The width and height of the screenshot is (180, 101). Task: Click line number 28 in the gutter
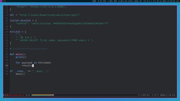[7, 54]
